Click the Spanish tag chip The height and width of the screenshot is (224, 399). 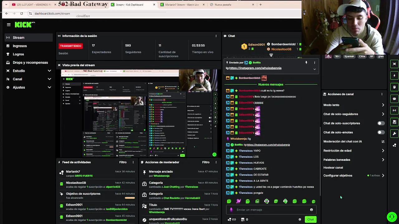(349, 56)
